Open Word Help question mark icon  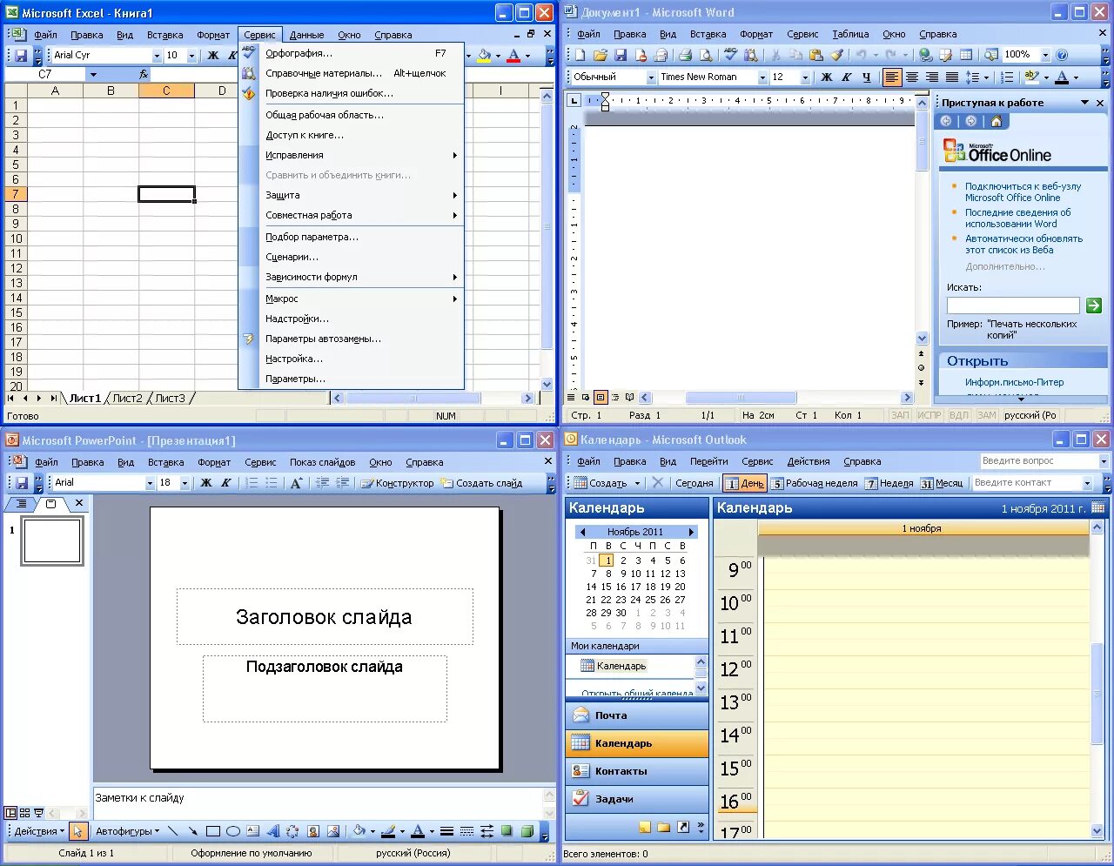point(1062,55)
